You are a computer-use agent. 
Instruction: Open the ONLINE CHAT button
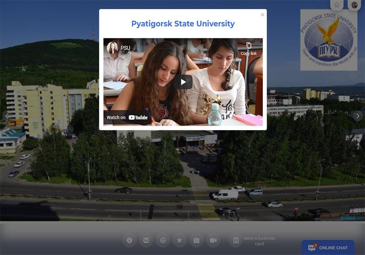pos(328,248)
